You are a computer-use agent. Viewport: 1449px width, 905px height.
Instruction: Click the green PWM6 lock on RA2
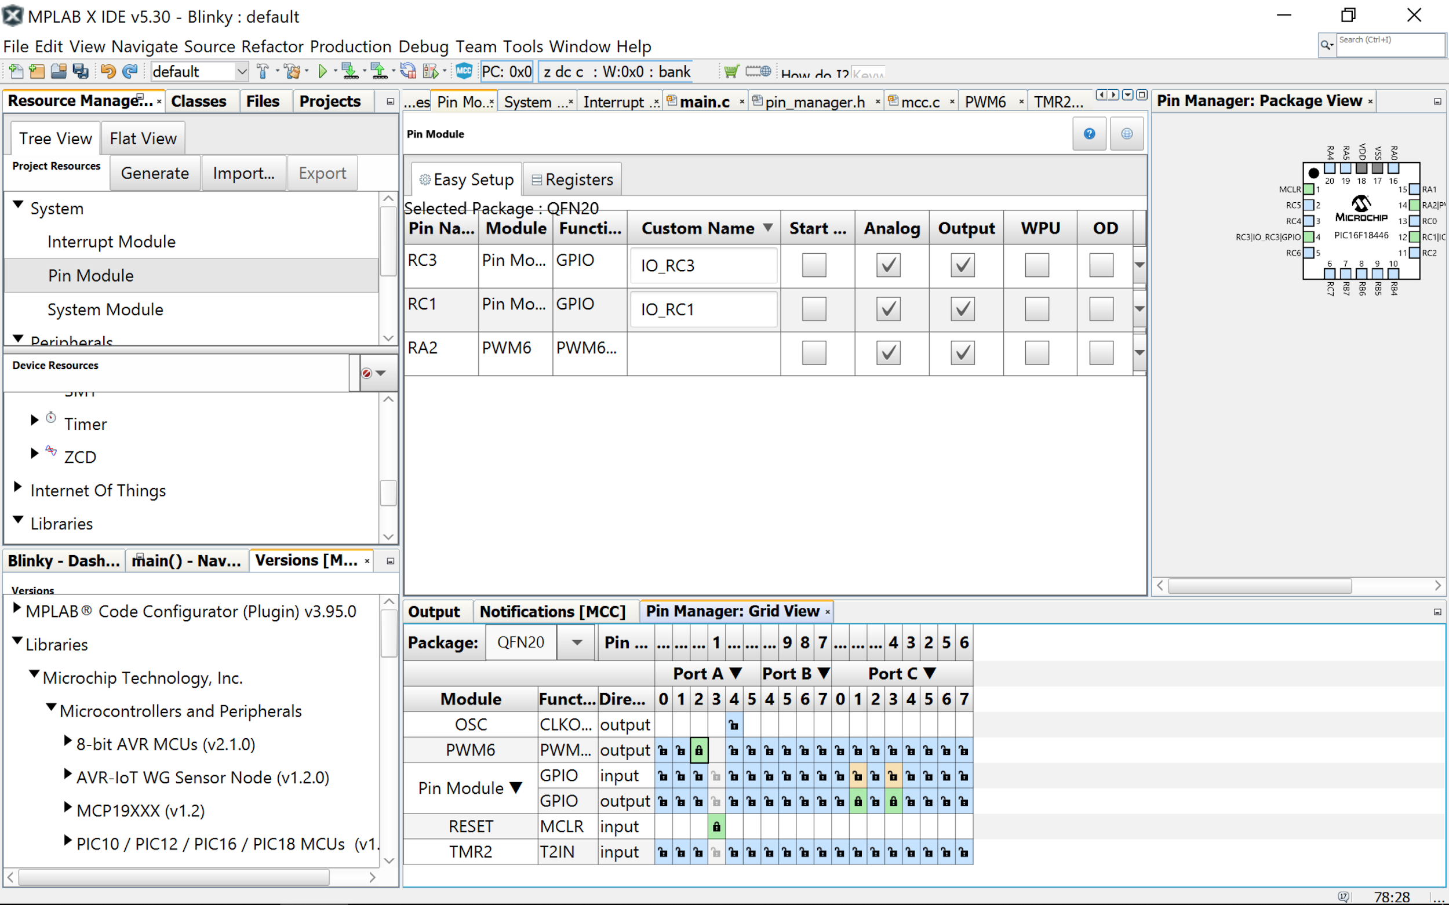click(699, 750)
